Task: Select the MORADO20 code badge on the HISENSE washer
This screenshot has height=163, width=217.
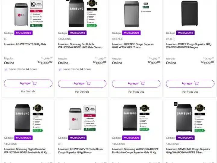Action: [x=131, y=33]
